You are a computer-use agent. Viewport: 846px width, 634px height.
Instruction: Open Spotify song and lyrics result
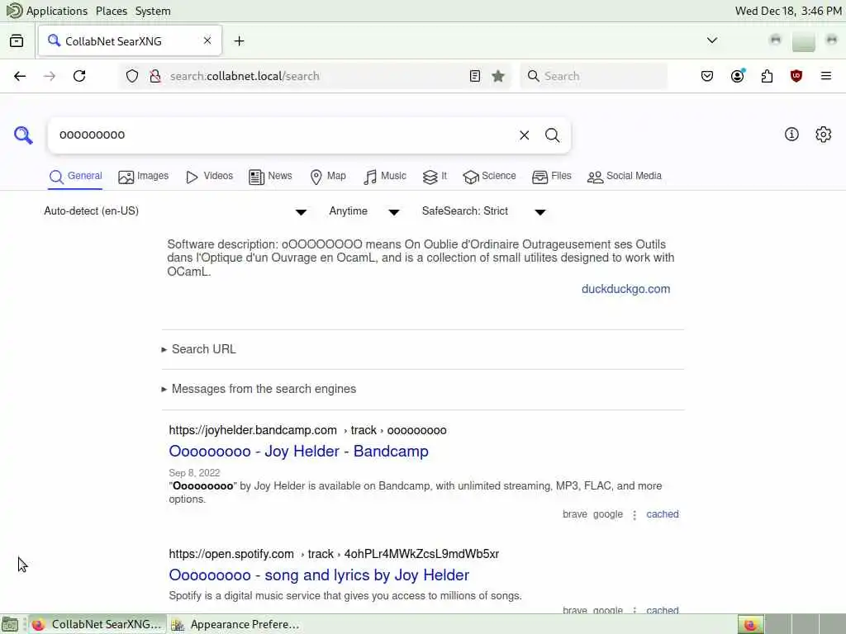click(319, 575)
